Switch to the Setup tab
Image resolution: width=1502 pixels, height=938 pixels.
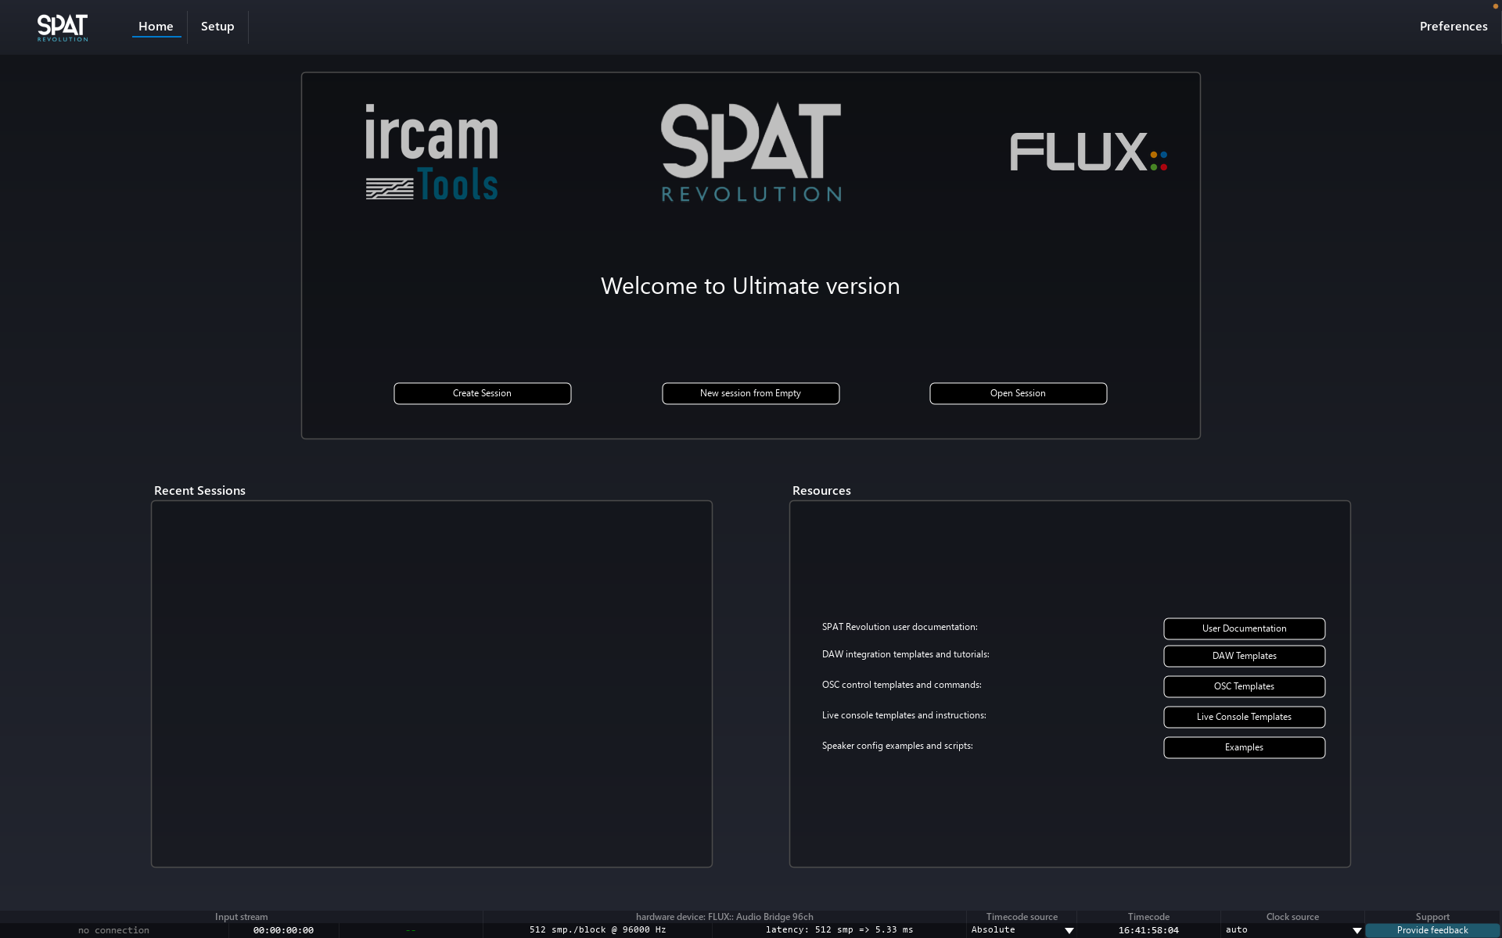pos(217,27)
